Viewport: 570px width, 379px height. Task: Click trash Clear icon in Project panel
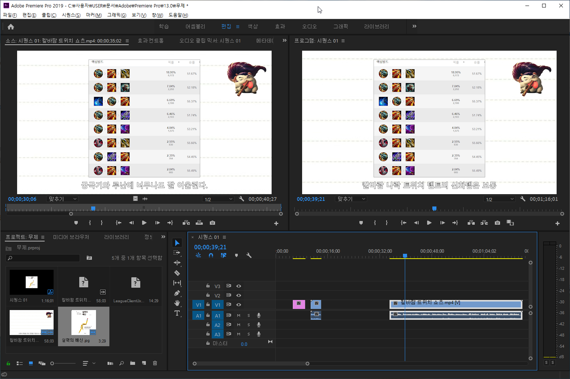coord(155,363)
